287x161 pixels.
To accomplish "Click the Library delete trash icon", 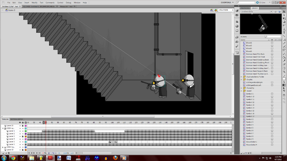I will coord(248,153).
